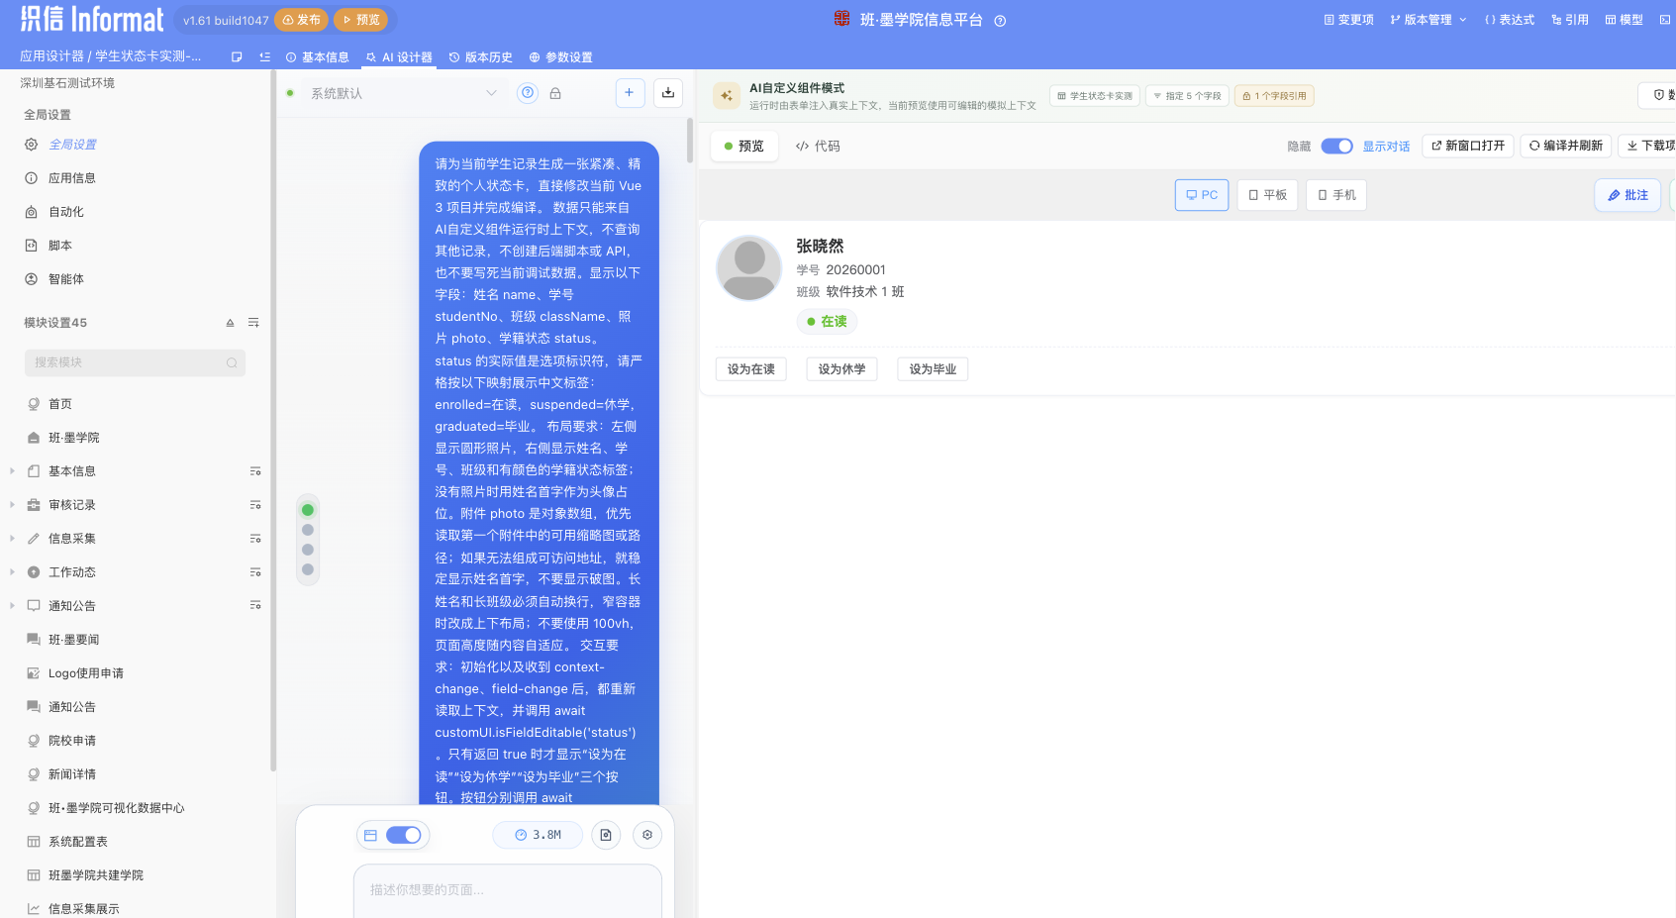Expand the 版本管理 dropdown

tap(1428, 20)
